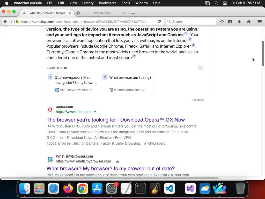Go to the home page icon
Image resolution: width=265 pixels, height=199 pixels.
pyautogui.click(x=249, y=22)
